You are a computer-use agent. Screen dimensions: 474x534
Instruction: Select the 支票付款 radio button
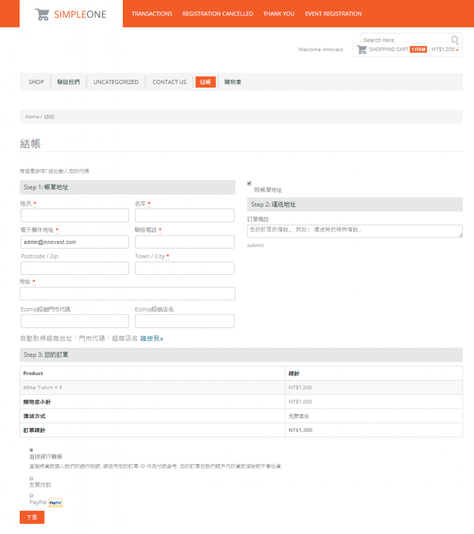31,478
